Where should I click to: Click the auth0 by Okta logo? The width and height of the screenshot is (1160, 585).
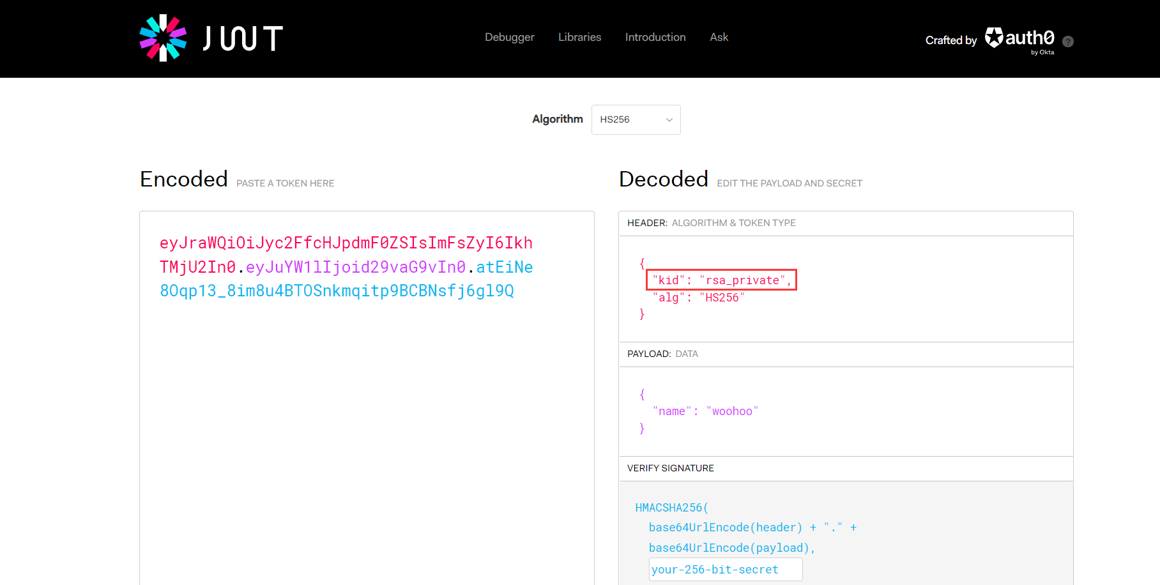pos(1019,41)
